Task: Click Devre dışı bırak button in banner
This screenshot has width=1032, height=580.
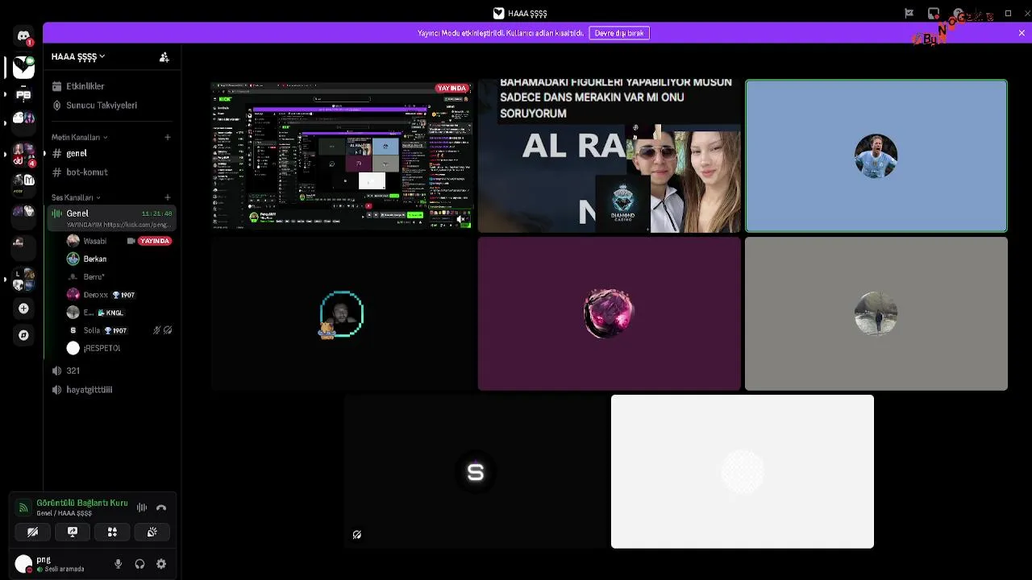Action: click(619, 33)
